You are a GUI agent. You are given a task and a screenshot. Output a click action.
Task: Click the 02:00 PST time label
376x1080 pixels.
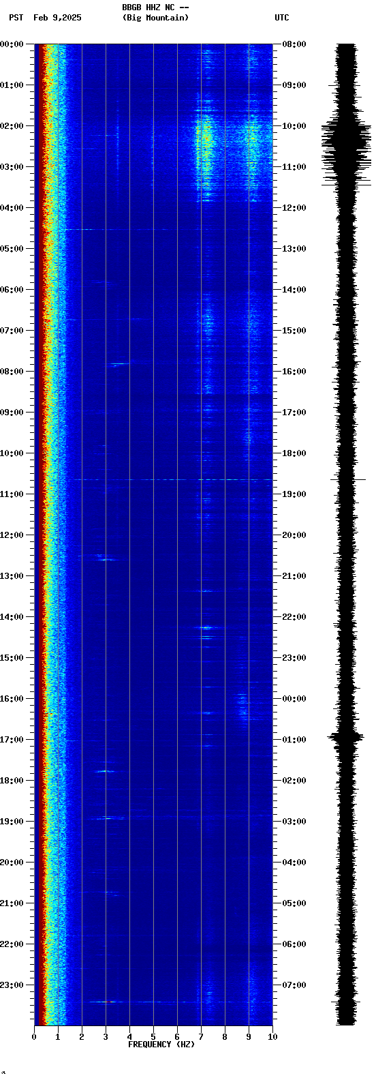click(12, 126)
